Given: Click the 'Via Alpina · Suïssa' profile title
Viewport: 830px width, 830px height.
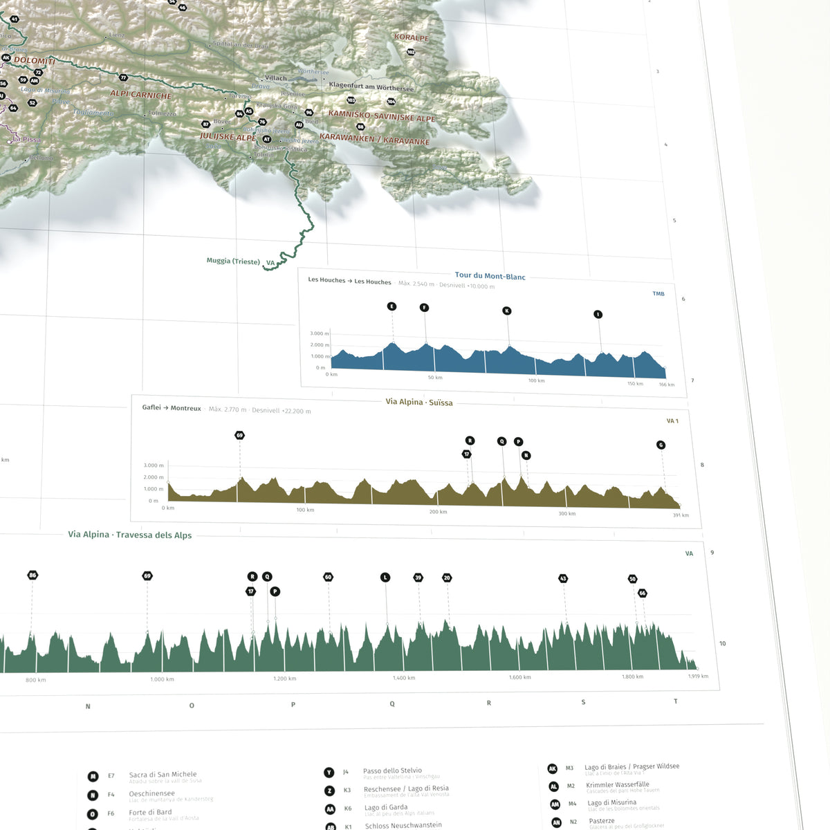Looking at the screenshot, I should (419, 402).
